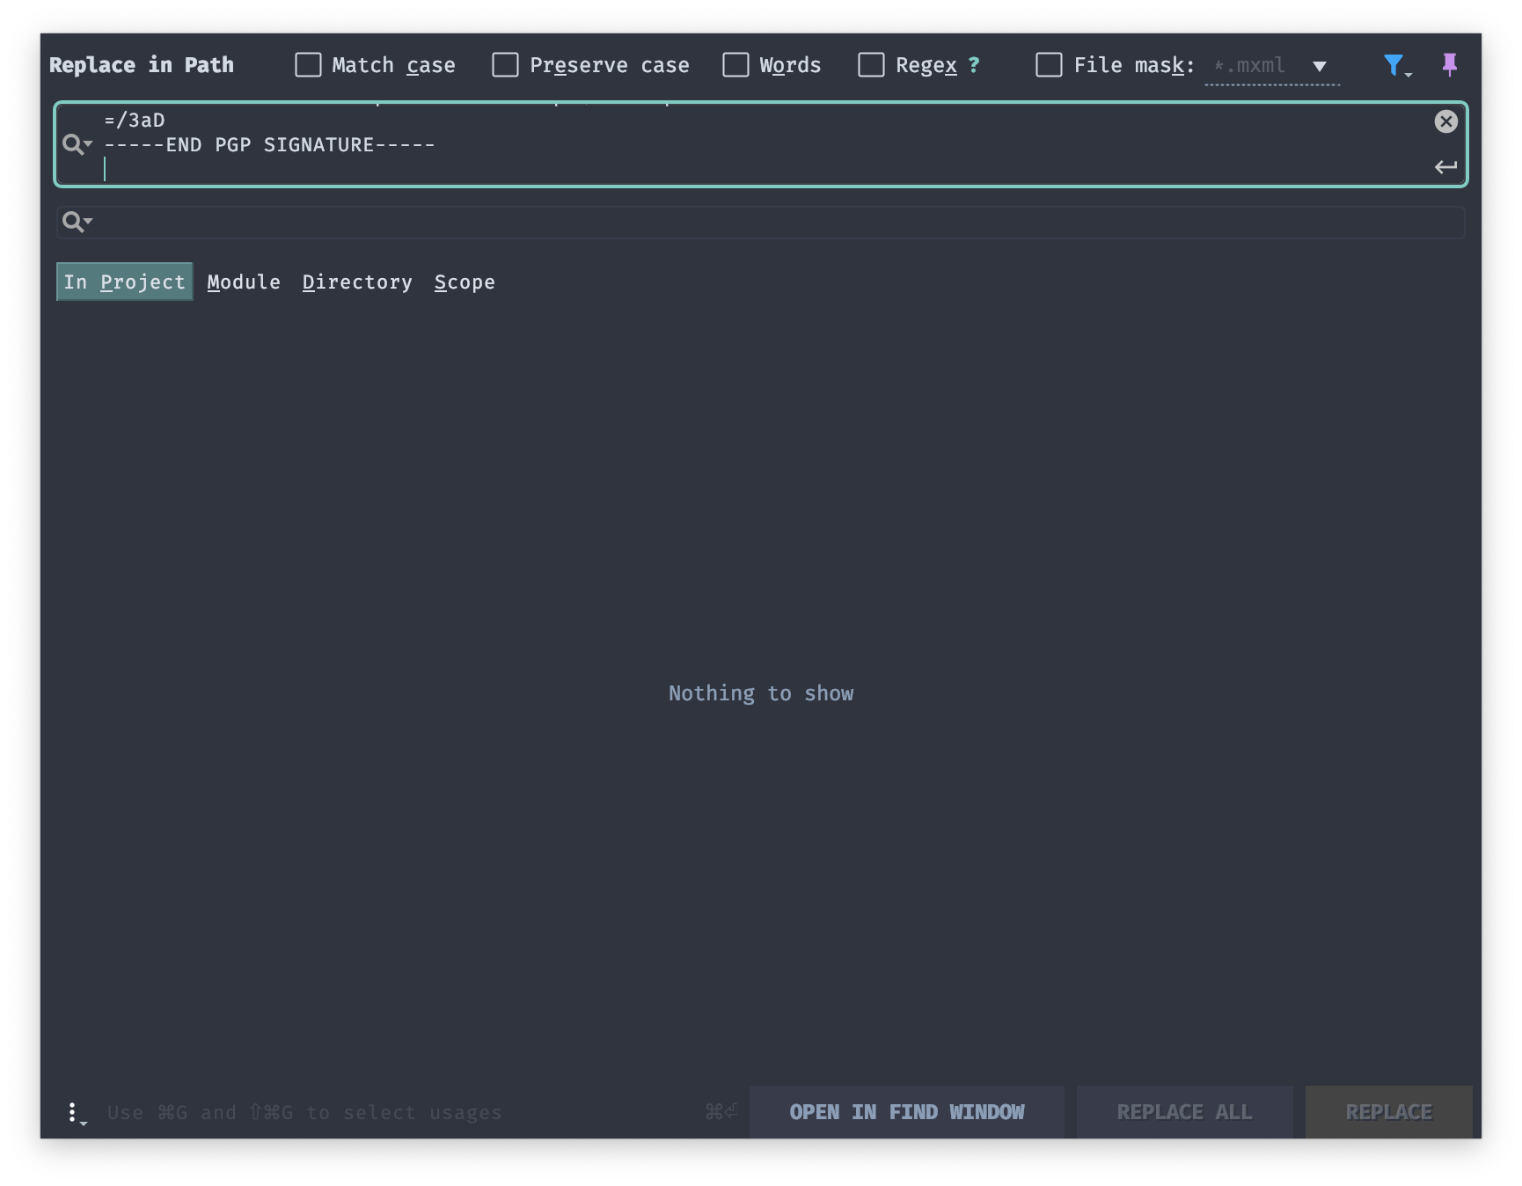Select the In Project scope tab
The width and height of the screenshot is (1522, 1186).
coord(124,282)
